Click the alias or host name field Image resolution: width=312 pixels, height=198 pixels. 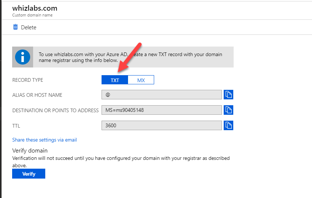click(x=162, y=95)
